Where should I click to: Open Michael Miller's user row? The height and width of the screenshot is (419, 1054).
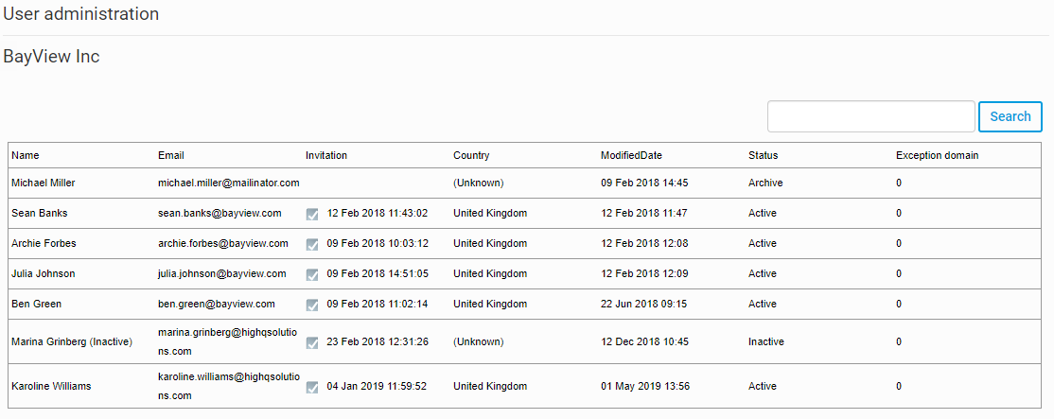pyautogui.click(x=43, y=183)
